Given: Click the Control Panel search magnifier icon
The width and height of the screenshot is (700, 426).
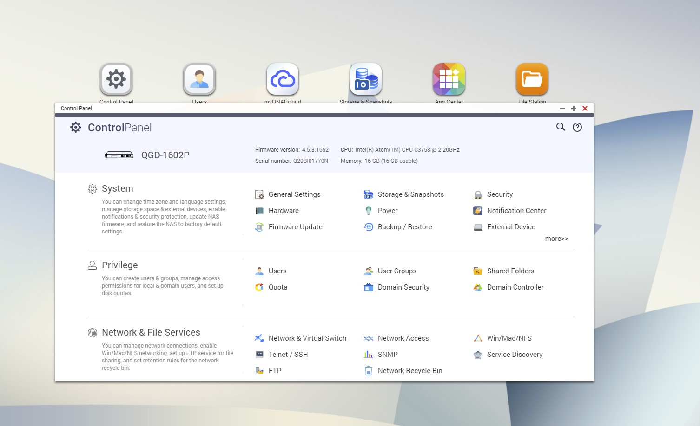Looking at the screenshot, I should (561, 127).
